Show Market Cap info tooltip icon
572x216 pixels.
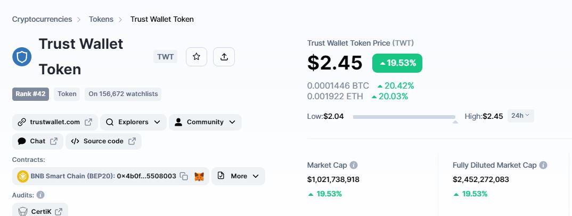pyautogui.click(x=354, y=165)
